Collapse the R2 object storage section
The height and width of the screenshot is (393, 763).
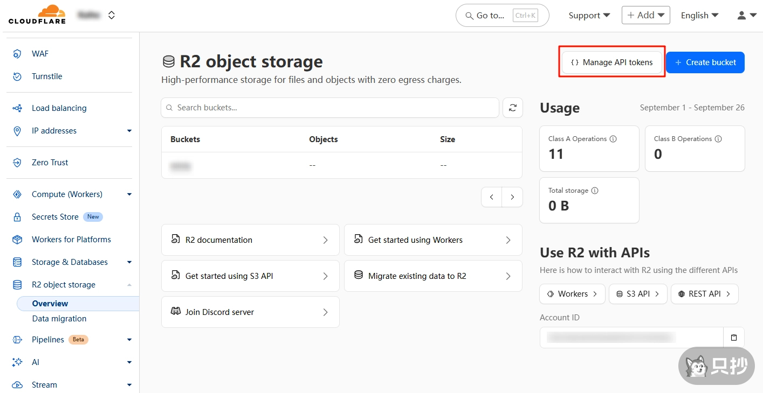[x=129, y=285]
